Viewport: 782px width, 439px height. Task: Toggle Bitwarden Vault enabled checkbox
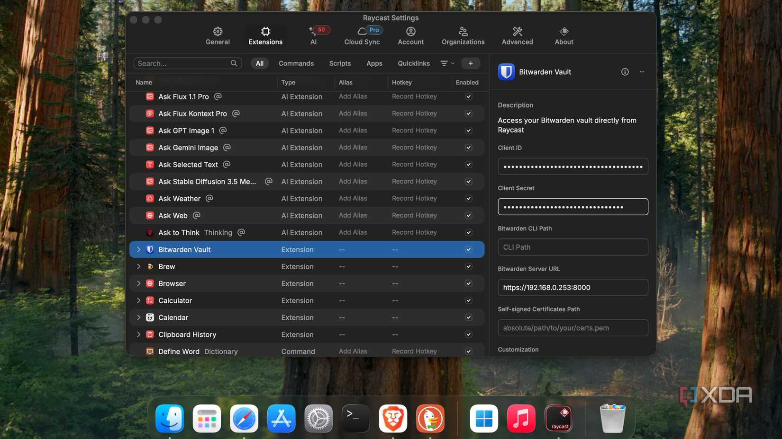pyautogui.click(x=468, y=249)
